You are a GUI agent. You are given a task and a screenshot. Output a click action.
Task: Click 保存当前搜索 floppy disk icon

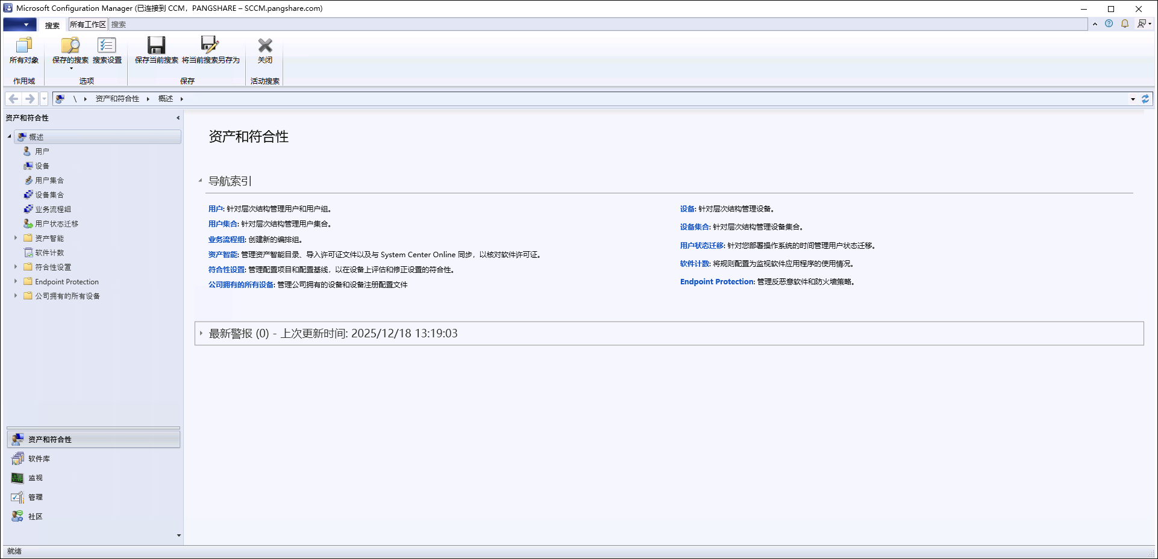156,50
